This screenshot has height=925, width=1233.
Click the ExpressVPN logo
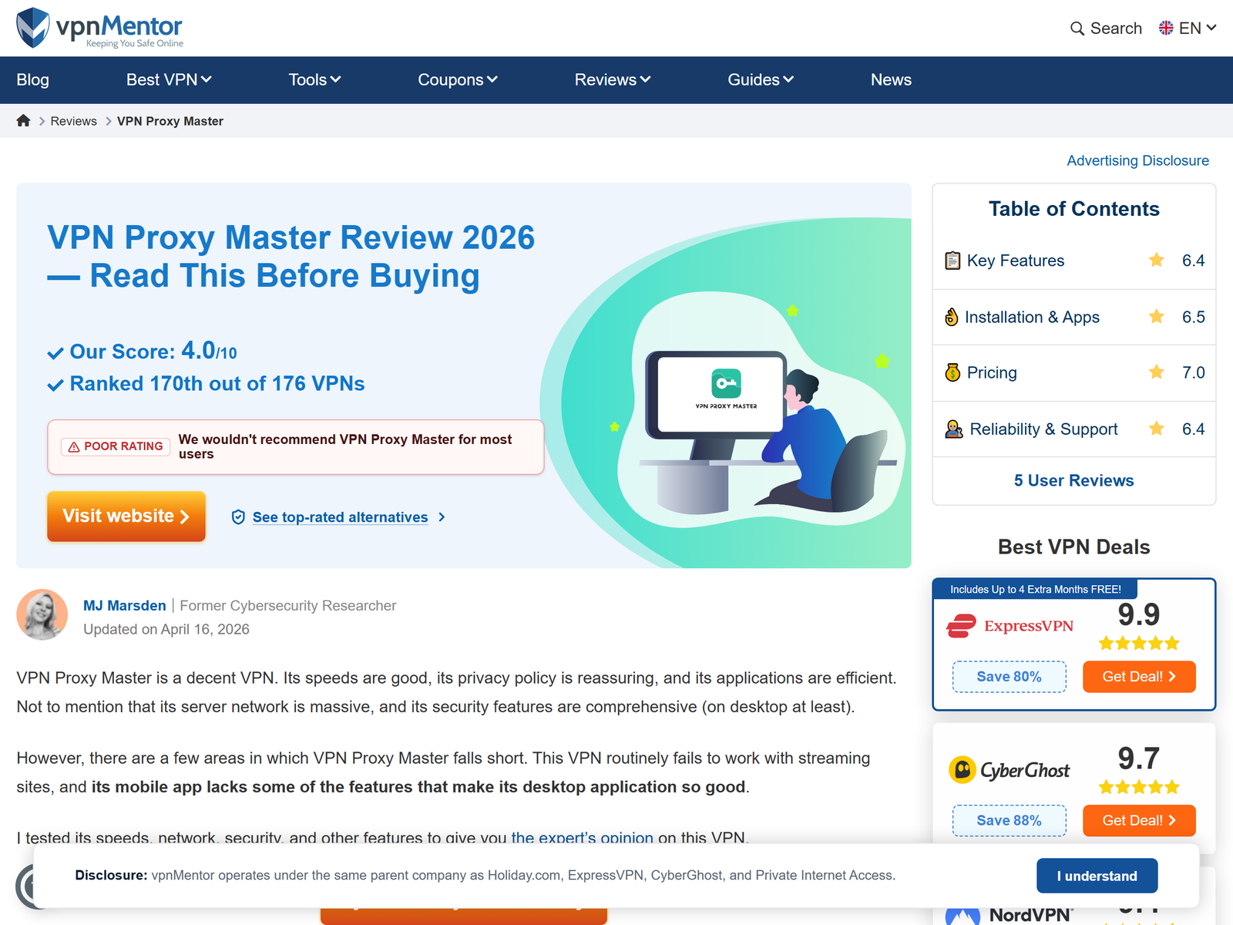click(1010, 626)
